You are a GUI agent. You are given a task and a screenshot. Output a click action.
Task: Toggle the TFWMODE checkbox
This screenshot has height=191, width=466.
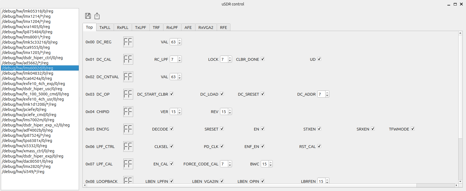(413, 129)
